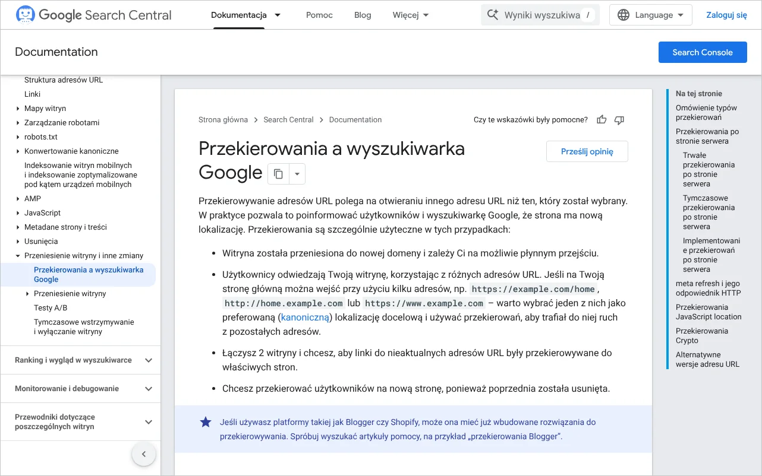
Task: Open the Pomoc tab
Action: tap(319, 15)
